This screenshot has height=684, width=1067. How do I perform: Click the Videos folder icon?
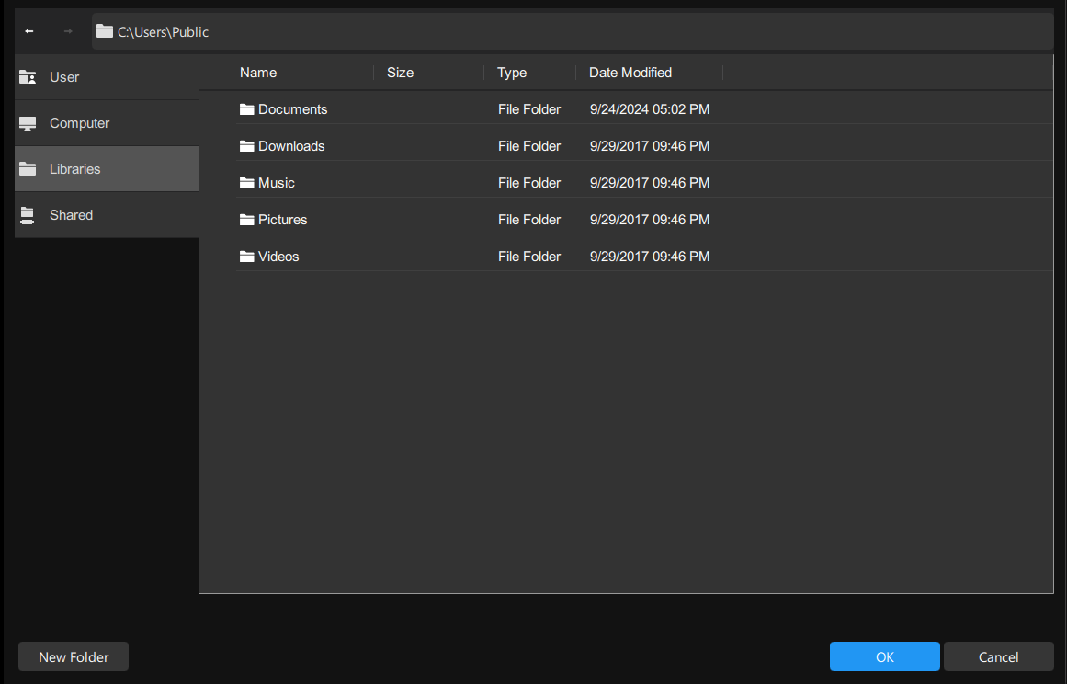click(x=246, y=256)
